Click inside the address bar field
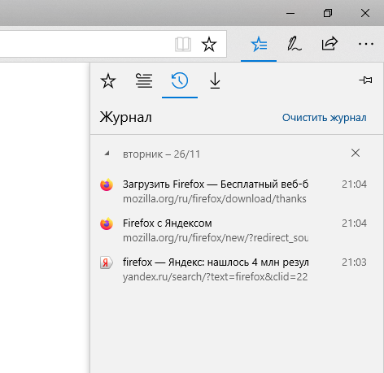The height and width of the screenshot is (373, 384). point(84,44)
